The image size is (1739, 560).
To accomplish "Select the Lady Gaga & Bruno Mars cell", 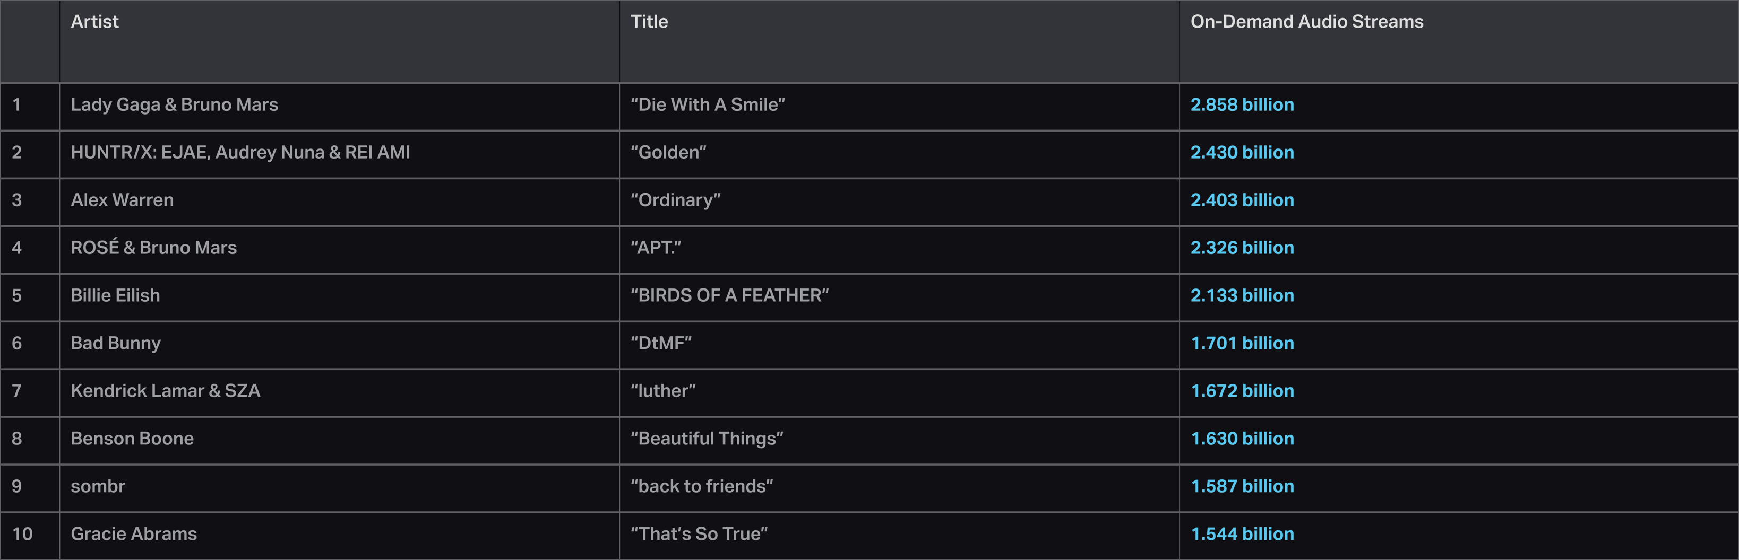I will click(x=174, y=104).
